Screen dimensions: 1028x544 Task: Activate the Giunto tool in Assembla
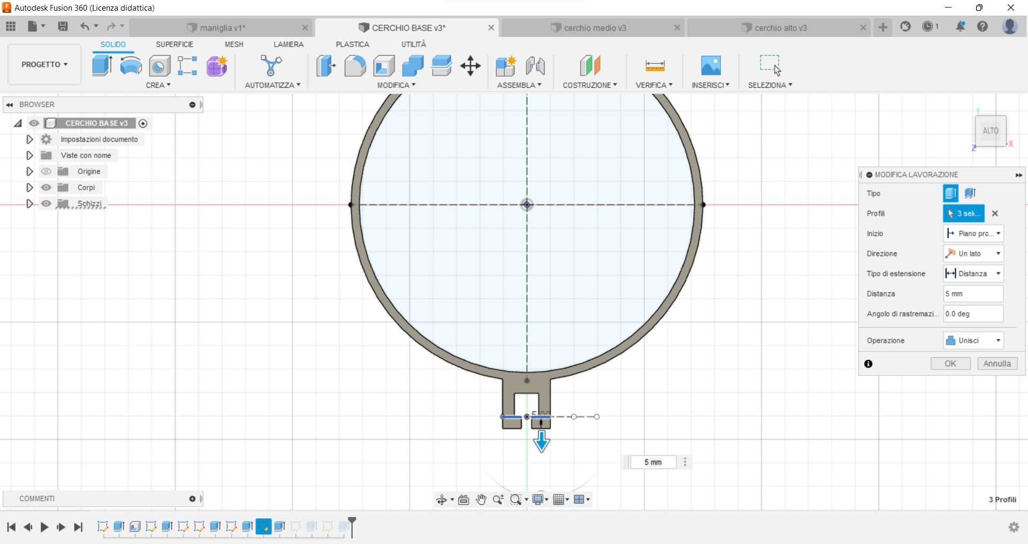coord(535,65)
